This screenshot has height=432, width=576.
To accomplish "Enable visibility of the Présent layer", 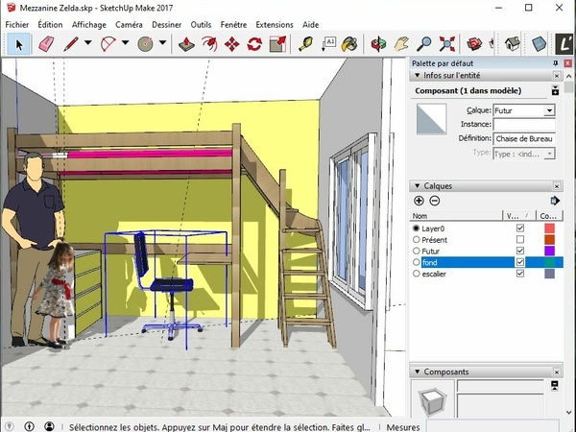I will click(520, 240).
